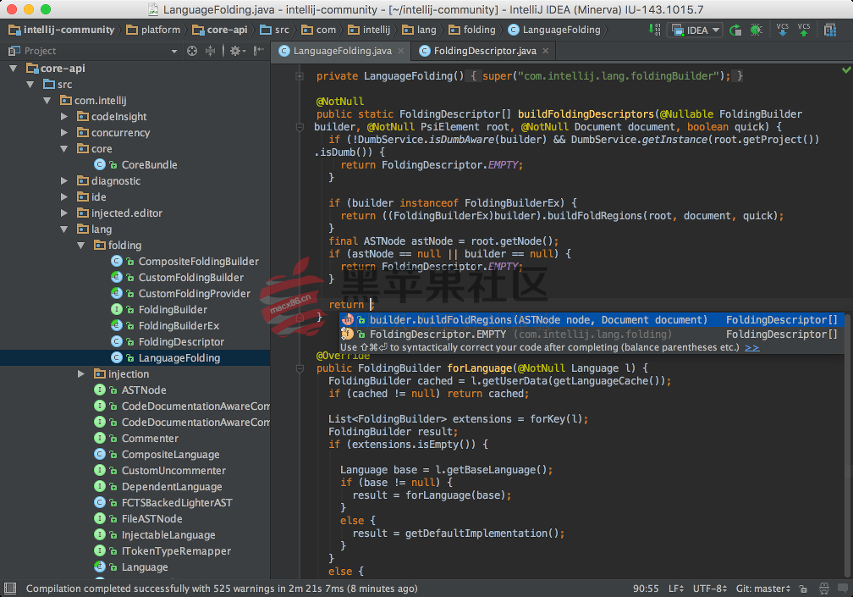Toggle fold marker beside LanguageFolding constructor
The width and height of the screenshot is (853, 597).
[x=300, y=76]
